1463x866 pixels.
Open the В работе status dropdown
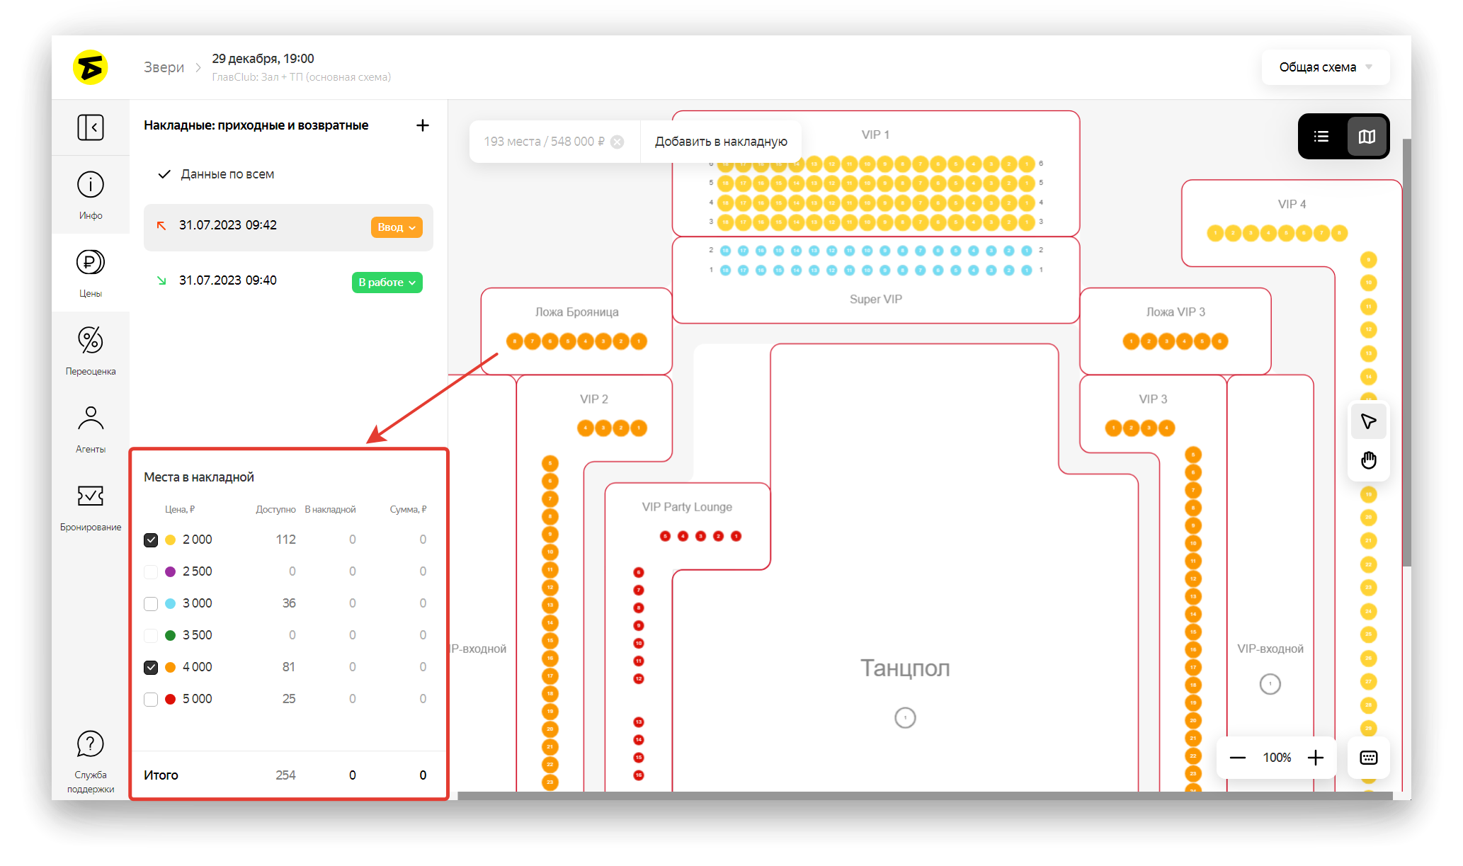point(387,283)
